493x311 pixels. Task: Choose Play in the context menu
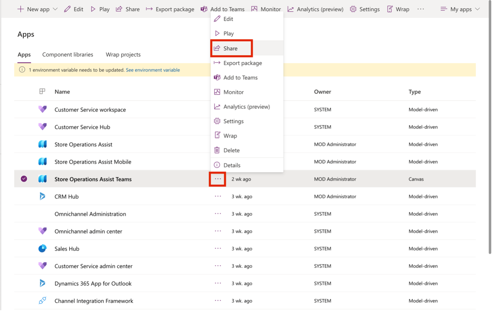247,33
